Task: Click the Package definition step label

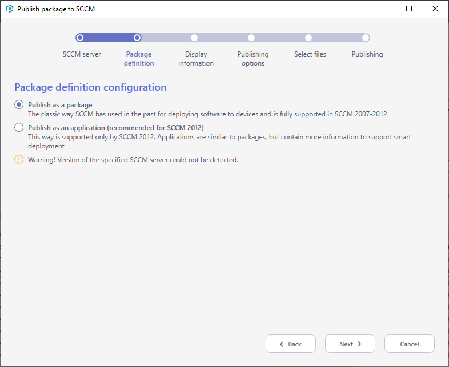Action: [x=139, y=59]
